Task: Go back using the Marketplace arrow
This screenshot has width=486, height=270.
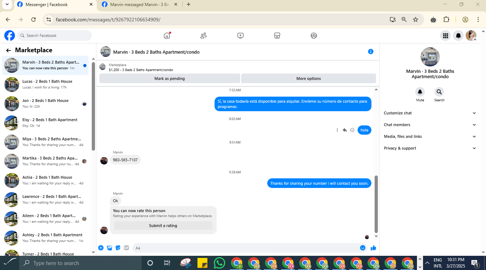Action: [x=8, y=50]
